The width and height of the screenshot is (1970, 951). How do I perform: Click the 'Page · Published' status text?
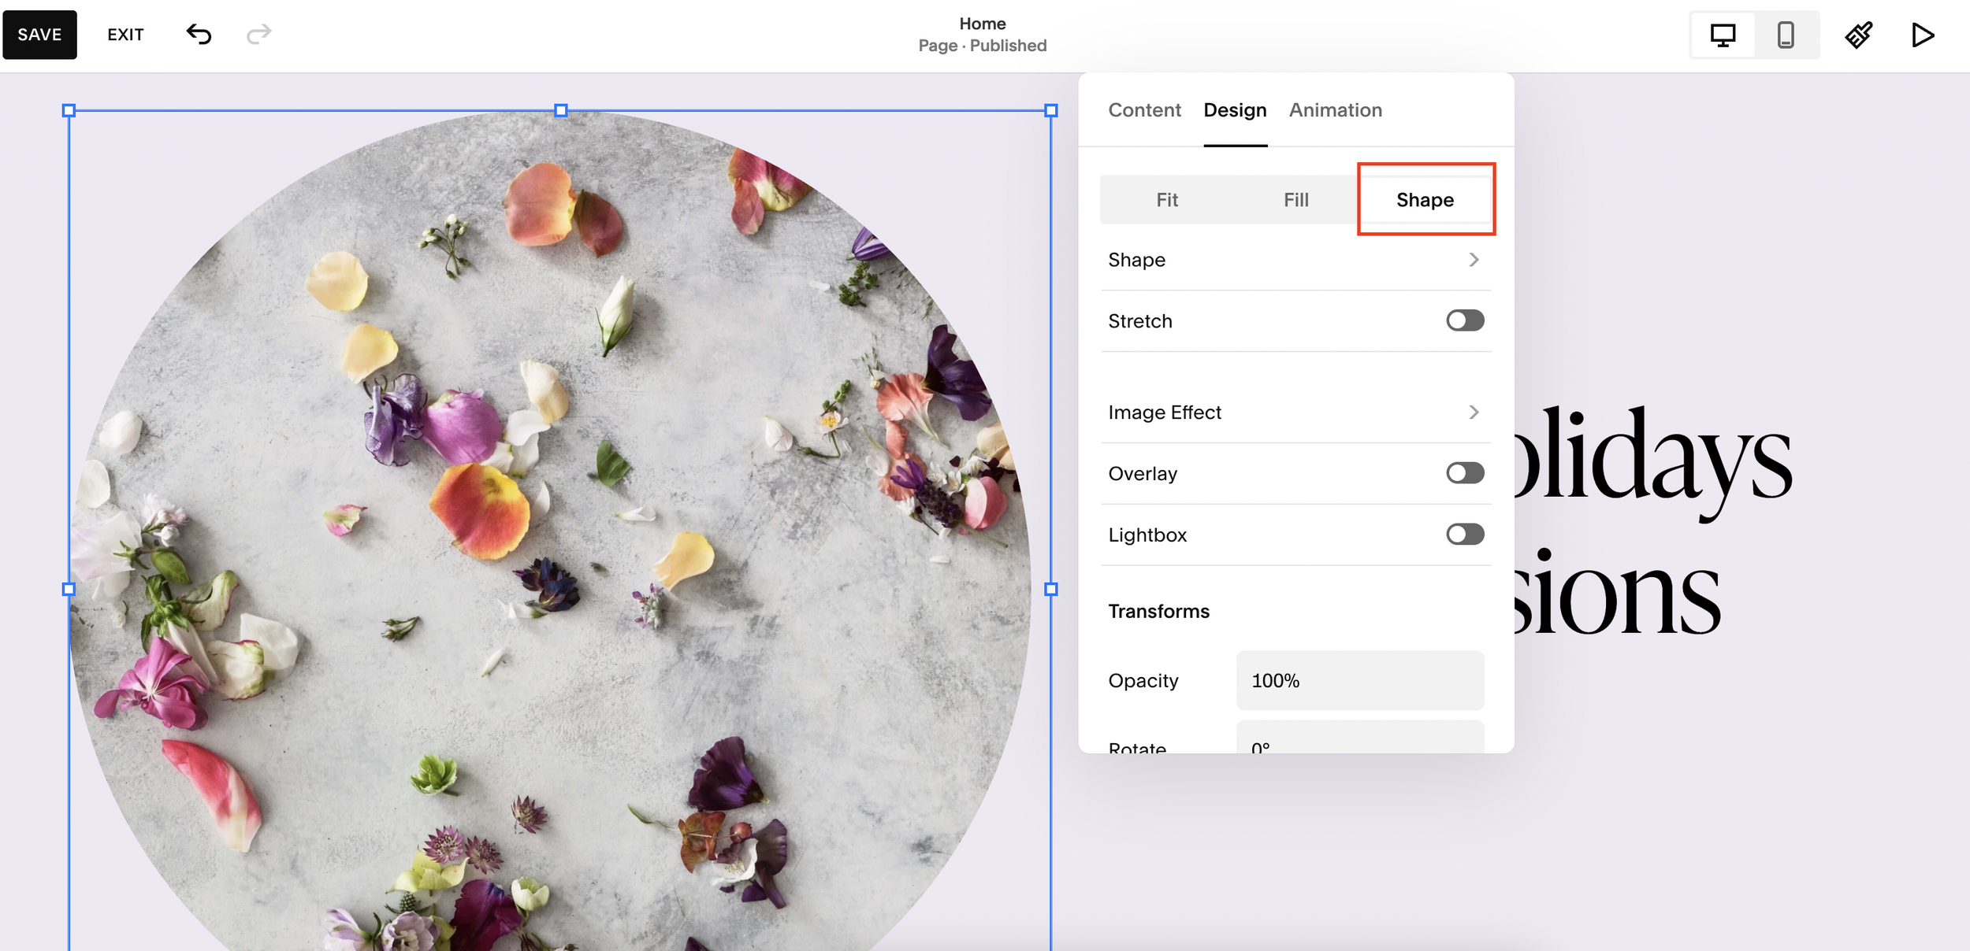tap(983, 46)
